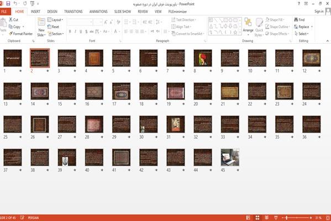331x221 pixels.
Task: Open Shape Effects dropdown
Action: tap(277, 34)
